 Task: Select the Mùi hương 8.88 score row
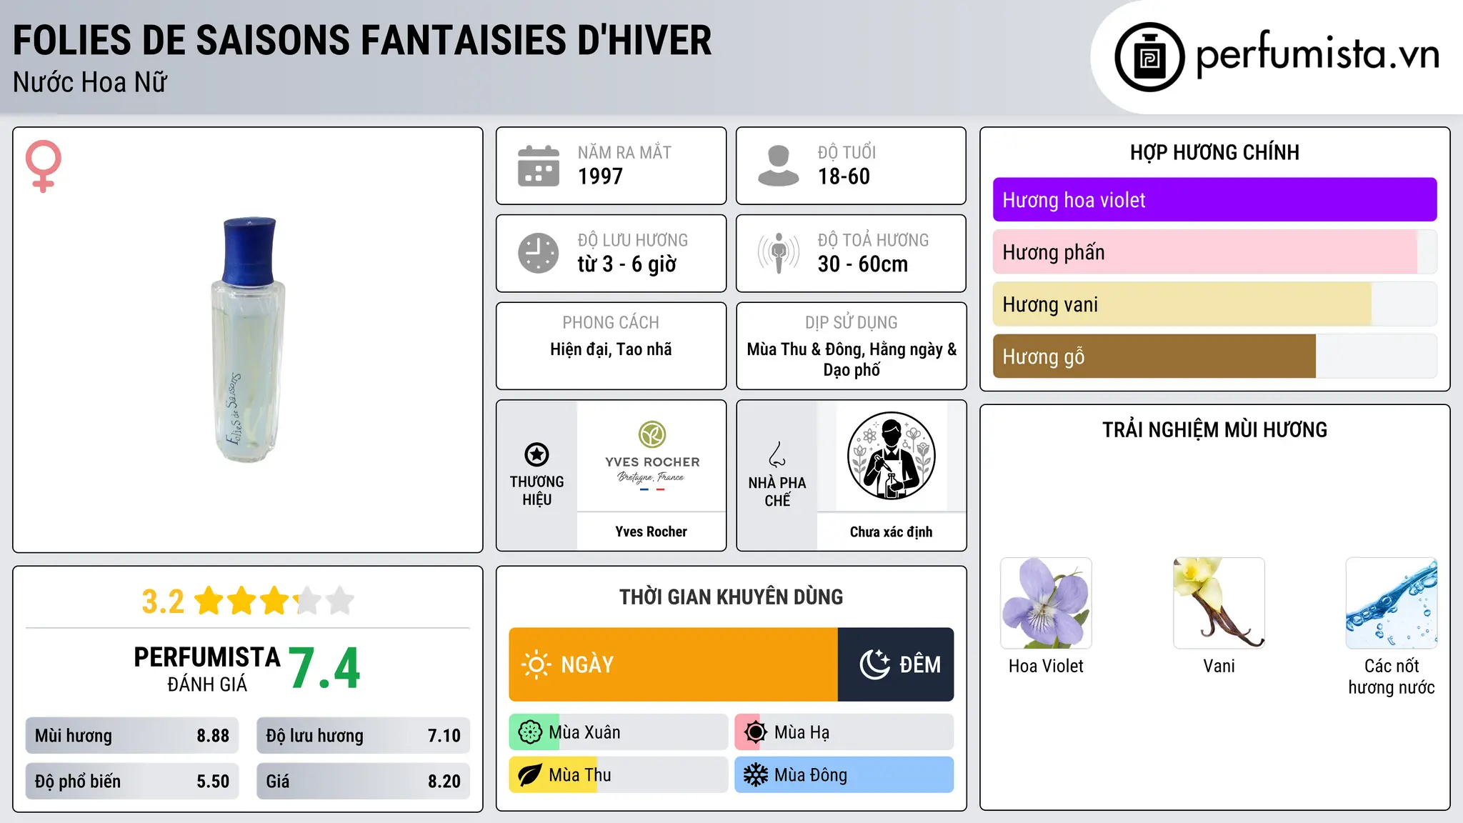click(x=132, y=736)
